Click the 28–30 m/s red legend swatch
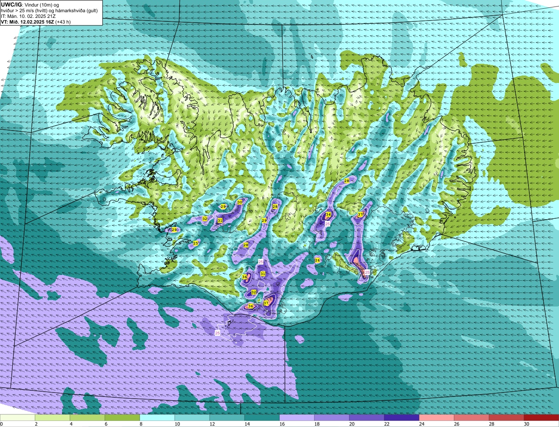The height and width of the screenshot is (427, 559). click(x=507, y=418)
